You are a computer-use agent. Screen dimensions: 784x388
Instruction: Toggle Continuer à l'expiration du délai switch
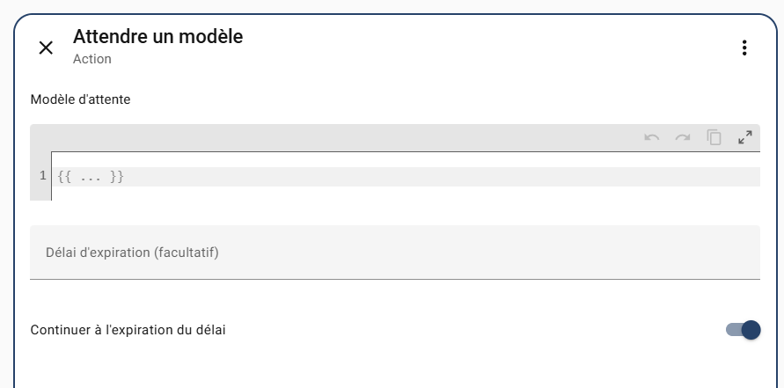point(744,330)
